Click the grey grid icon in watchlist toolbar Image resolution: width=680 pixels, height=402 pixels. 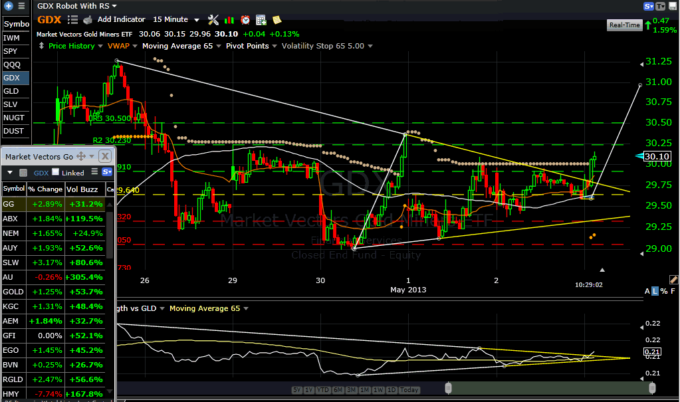23,173
